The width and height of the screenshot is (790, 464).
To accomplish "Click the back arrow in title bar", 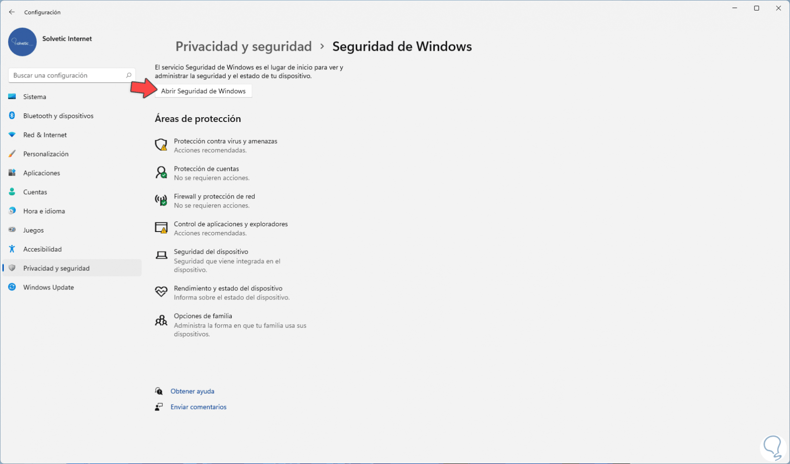I will click(12, 12).
